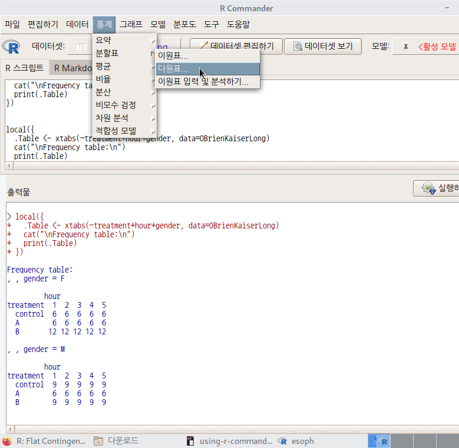
Task: Click the 모델: label
Action: pyautogui.click(x=380, y=46)
